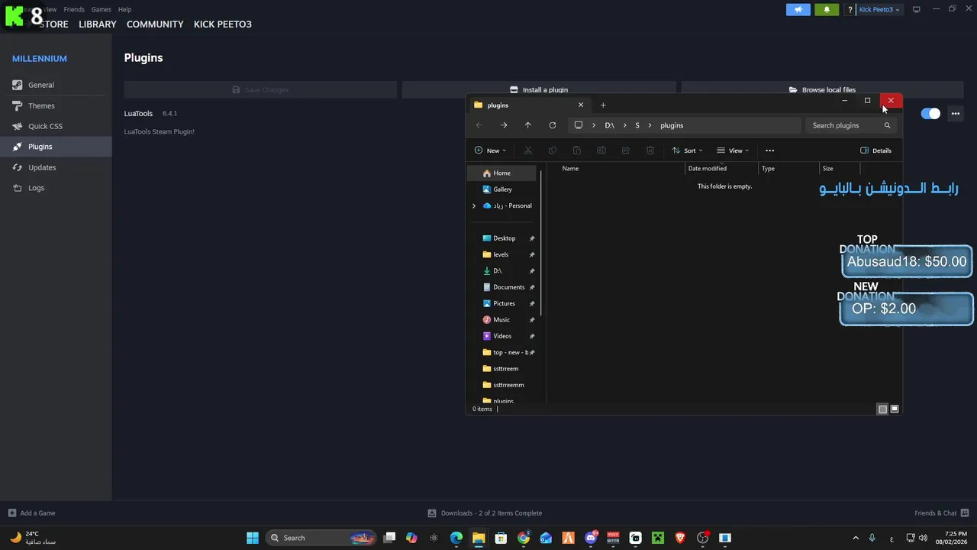Image resolution: width=977 pixels, height=550 pixels.
Task: Sort by Size column header
Action: pos(827,168)
